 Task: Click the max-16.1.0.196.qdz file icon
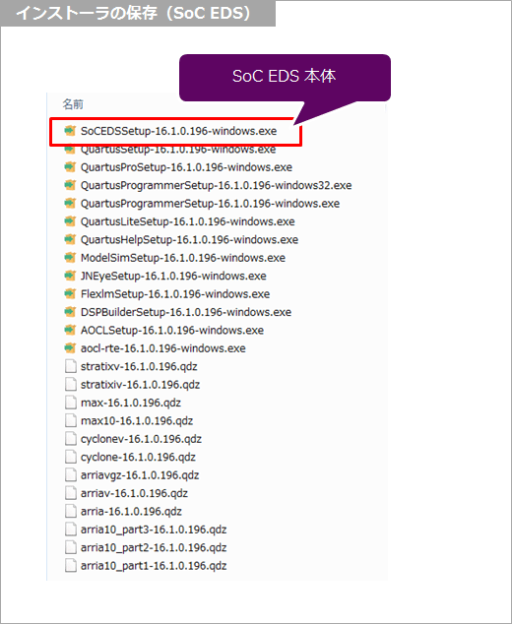pyautogui.click(x=71, y=403)
